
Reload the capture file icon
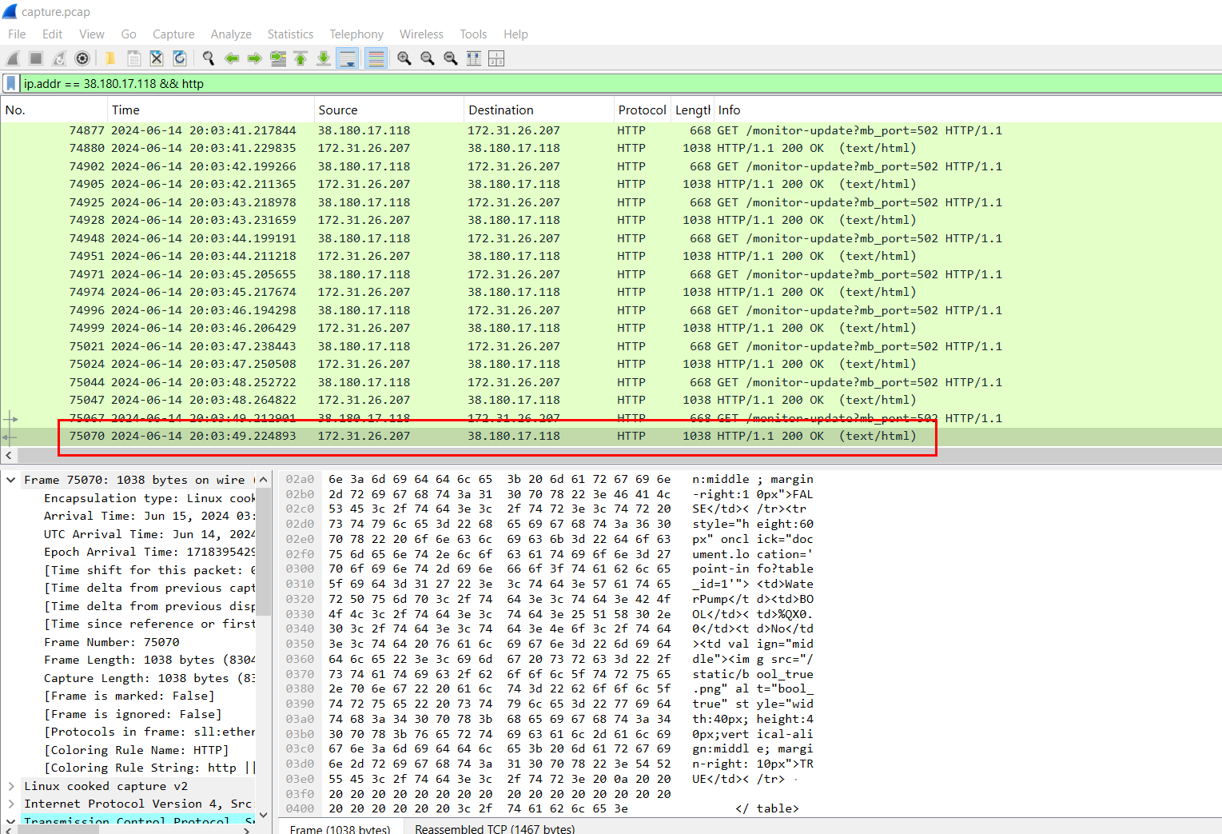pyautogui.click(x=180, y=58)
